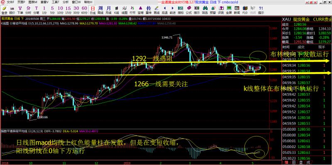Select the 15分 fifteen-minute period
The height and width of the screenshot is (165, 332).
pos(68,10)
